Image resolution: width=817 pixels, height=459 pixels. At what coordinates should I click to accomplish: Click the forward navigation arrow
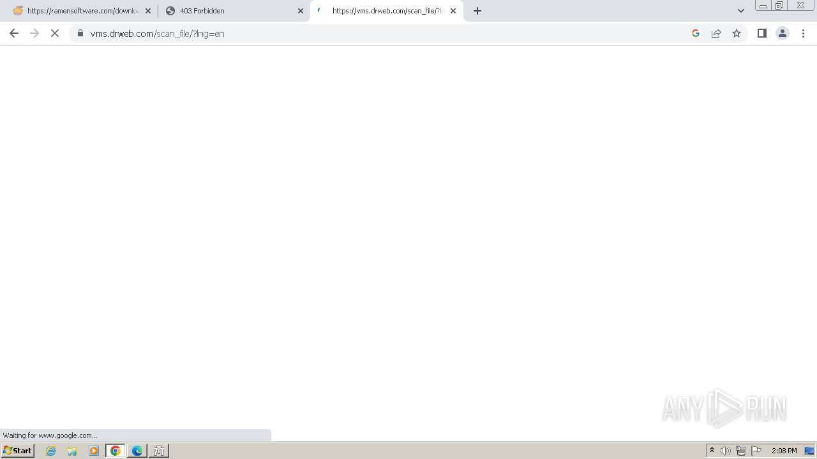pos(34,33)
